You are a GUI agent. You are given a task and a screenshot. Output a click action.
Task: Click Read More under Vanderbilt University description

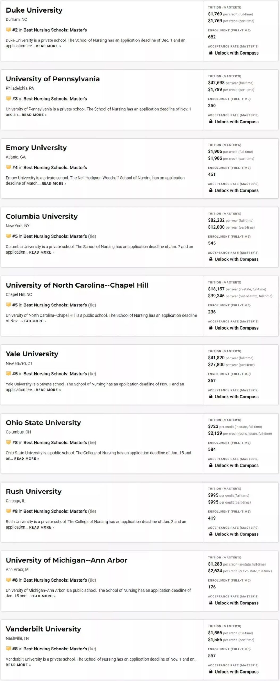[18, 665]
